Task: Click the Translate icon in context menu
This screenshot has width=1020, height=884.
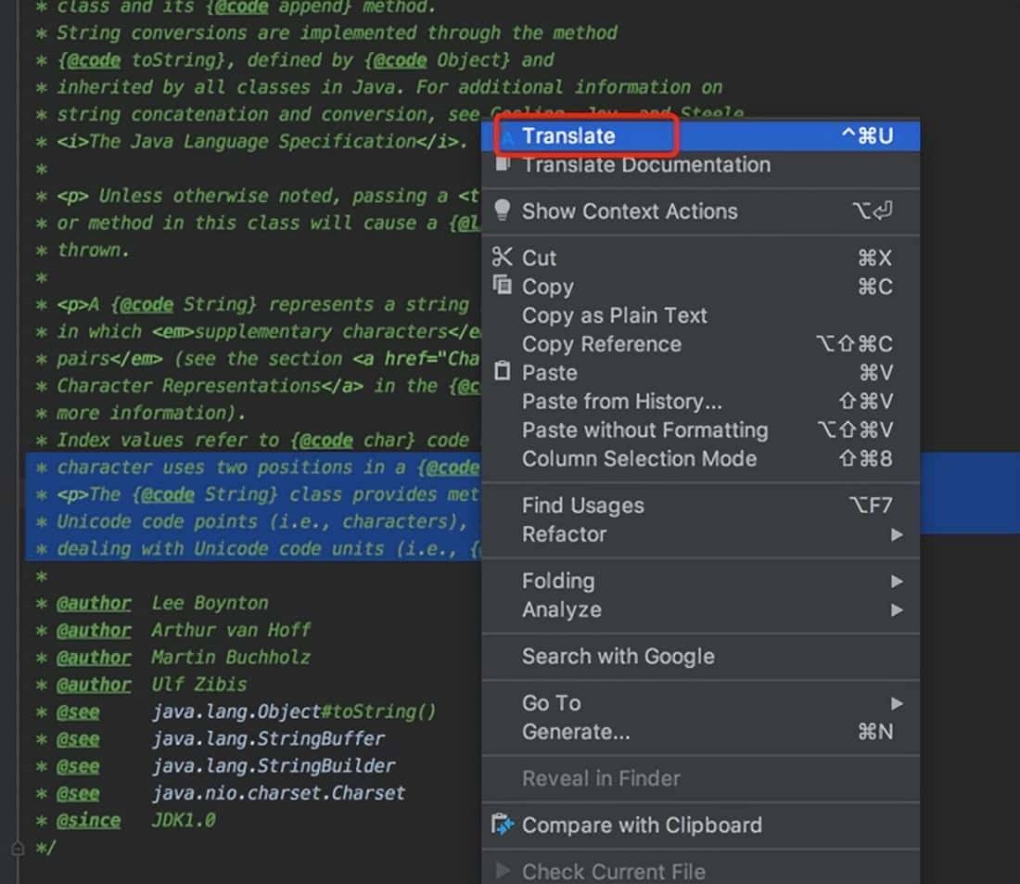Action: [x=506, y=136]
